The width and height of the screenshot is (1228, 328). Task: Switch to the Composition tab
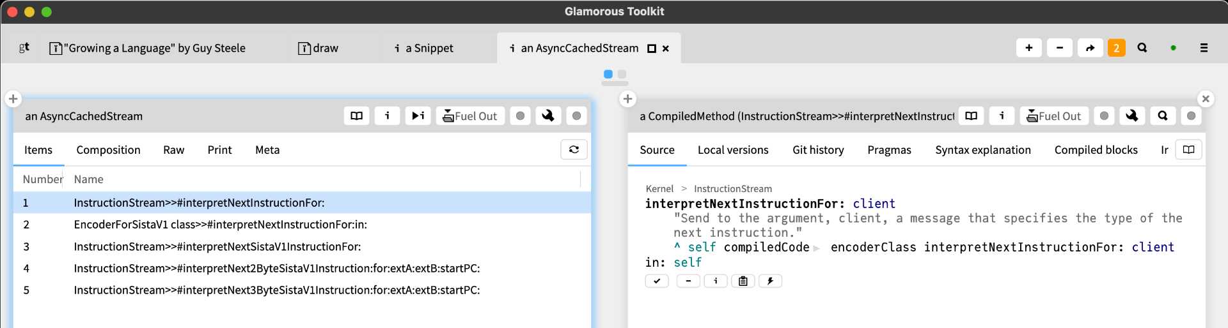108,150
